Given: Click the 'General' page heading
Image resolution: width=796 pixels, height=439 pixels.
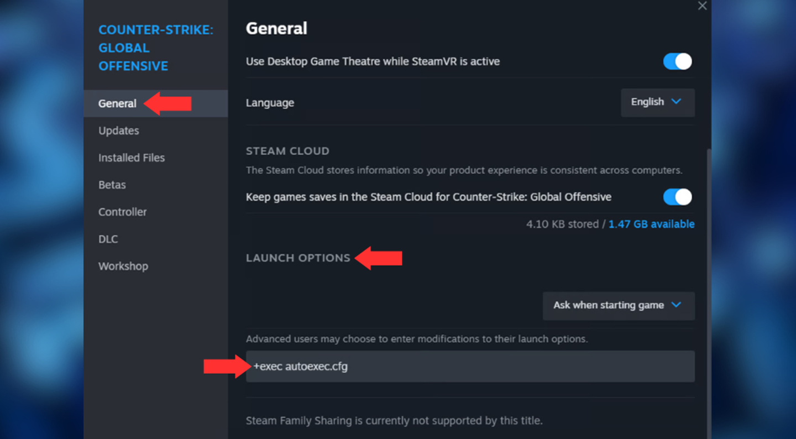Looking at the screenshot, I should [276, 28].
